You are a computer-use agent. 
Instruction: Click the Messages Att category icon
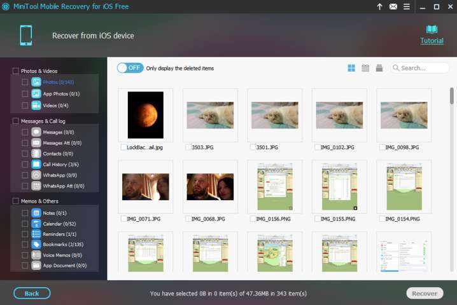36,143
